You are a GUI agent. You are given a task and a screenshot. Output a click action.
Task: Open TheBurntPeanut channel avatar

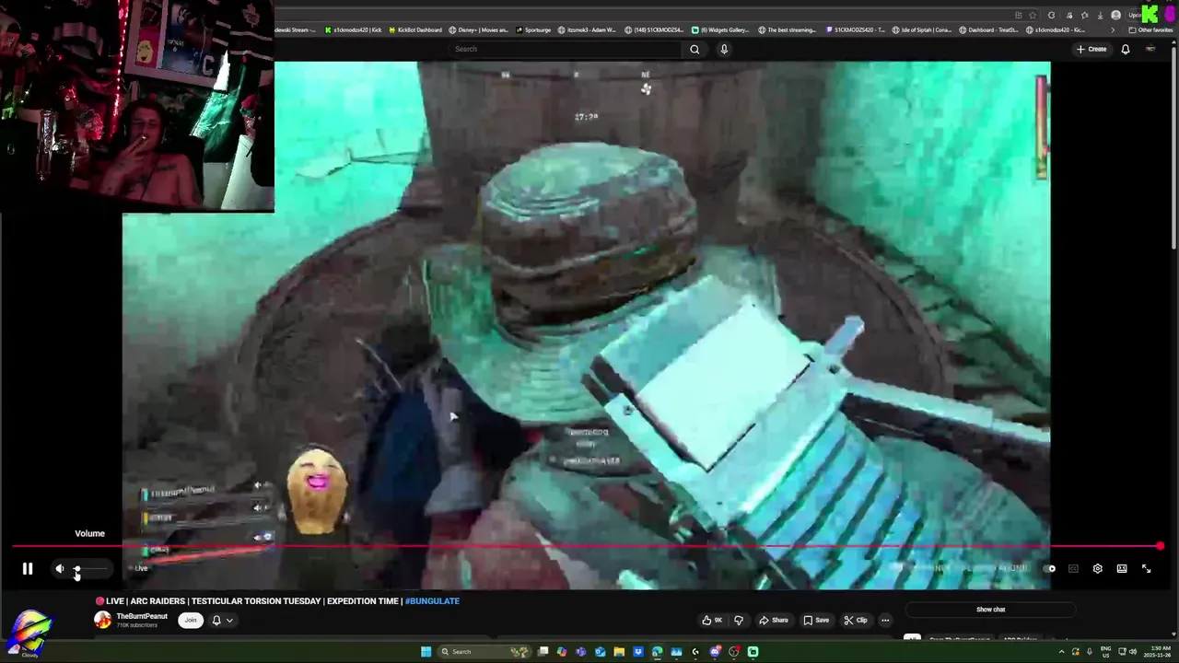[x=102, y=620]
